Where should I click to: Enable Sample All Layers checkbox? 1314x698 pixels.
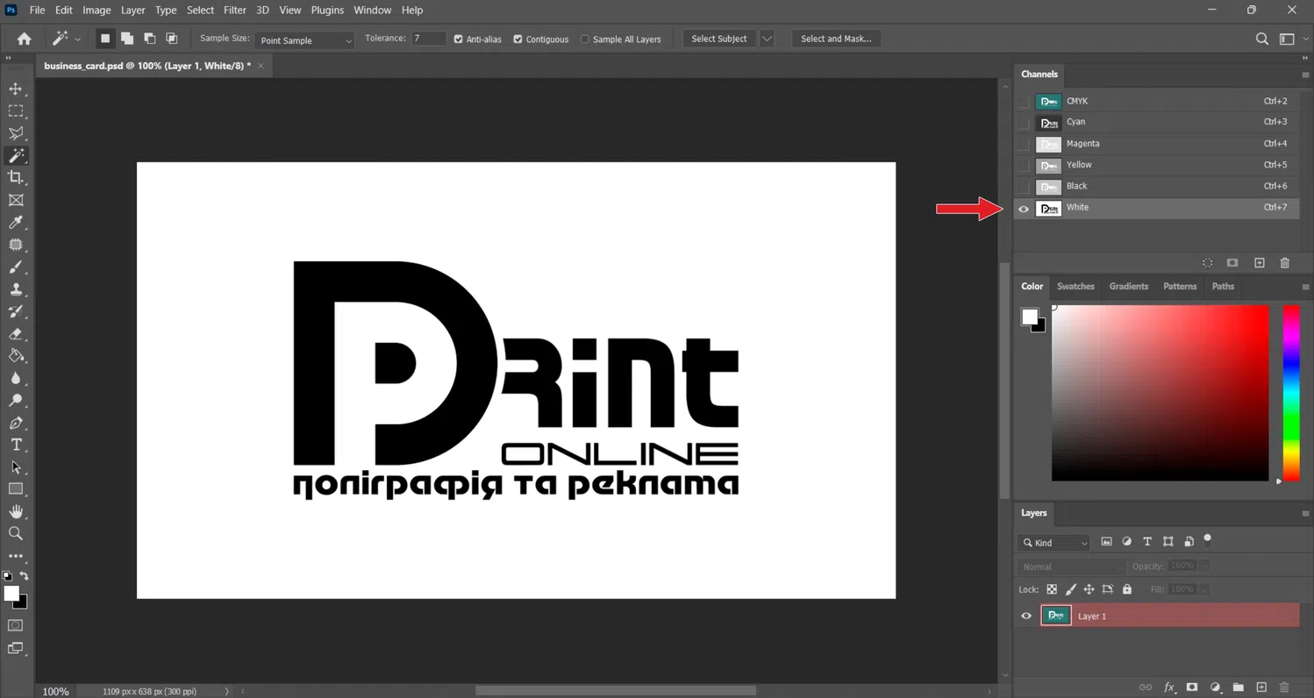click(585, 39)
